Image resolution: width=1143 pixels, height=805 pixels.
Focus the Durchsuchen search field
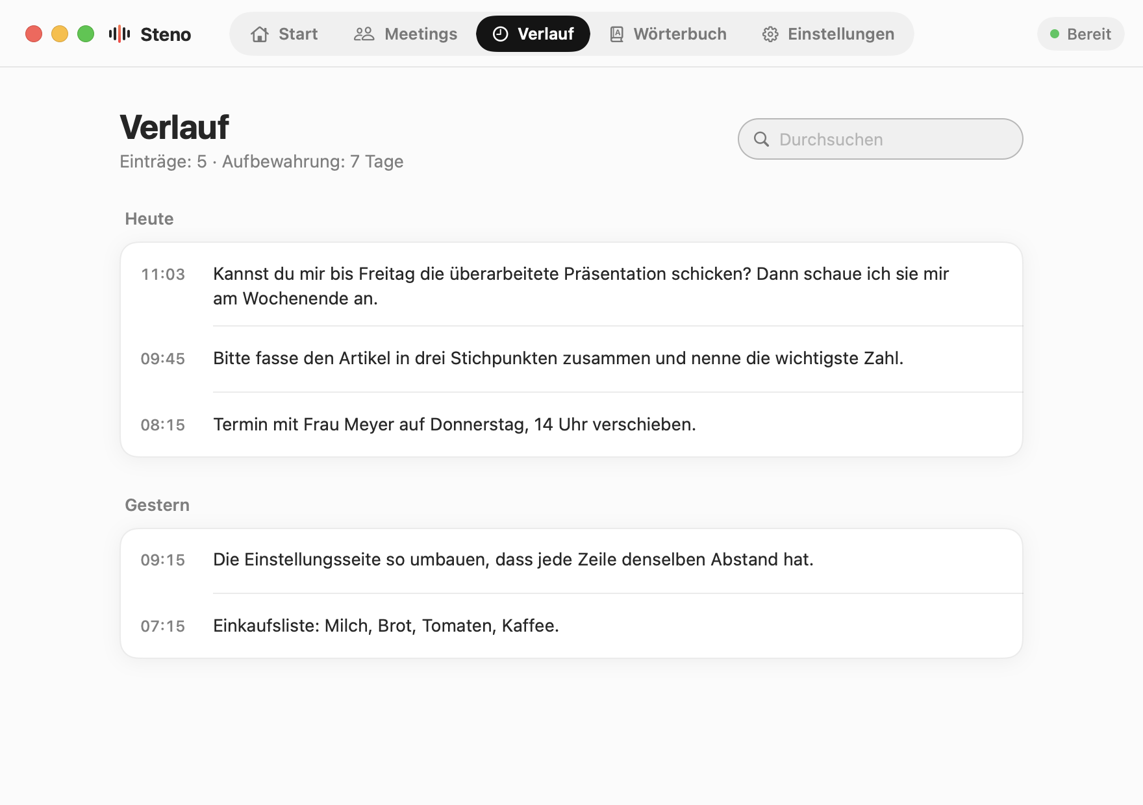click(881, 139)
